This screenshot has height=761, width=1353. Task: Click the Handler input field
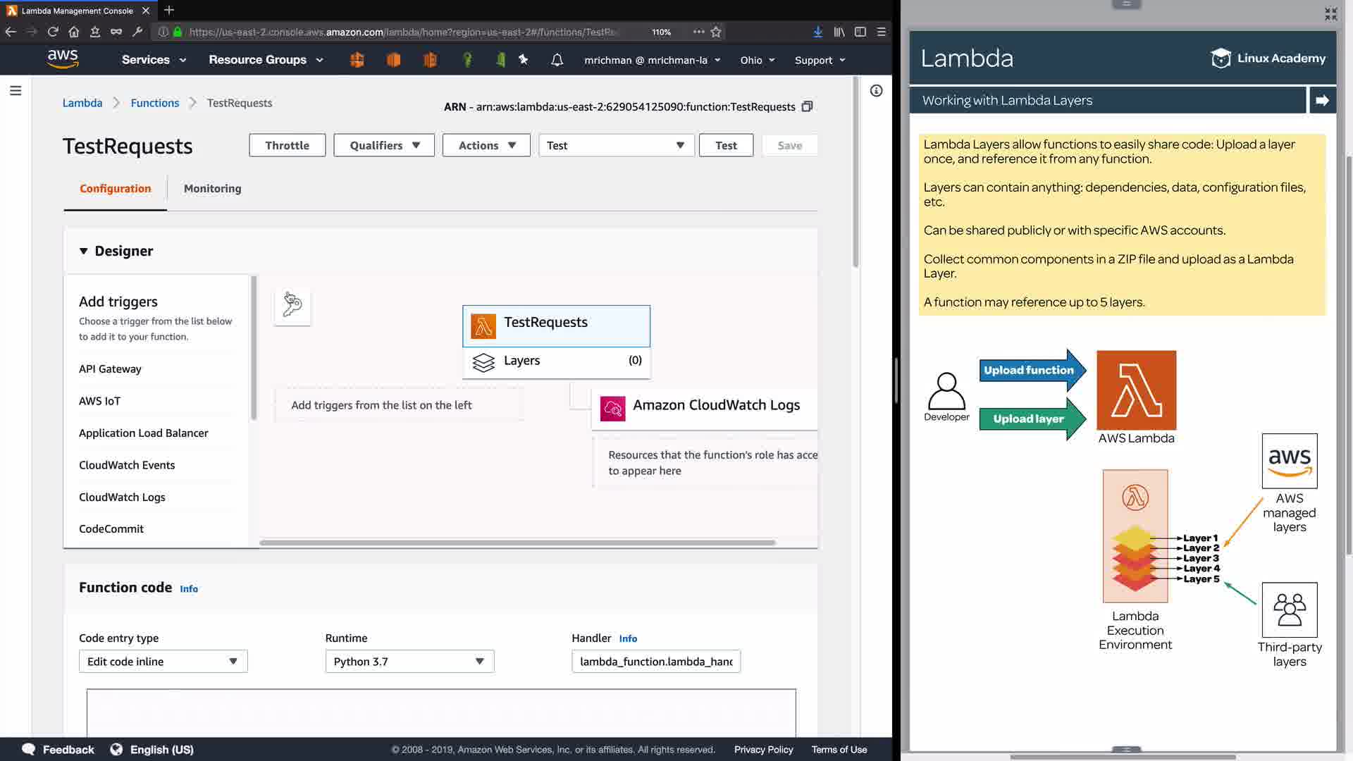coord(655,661)
